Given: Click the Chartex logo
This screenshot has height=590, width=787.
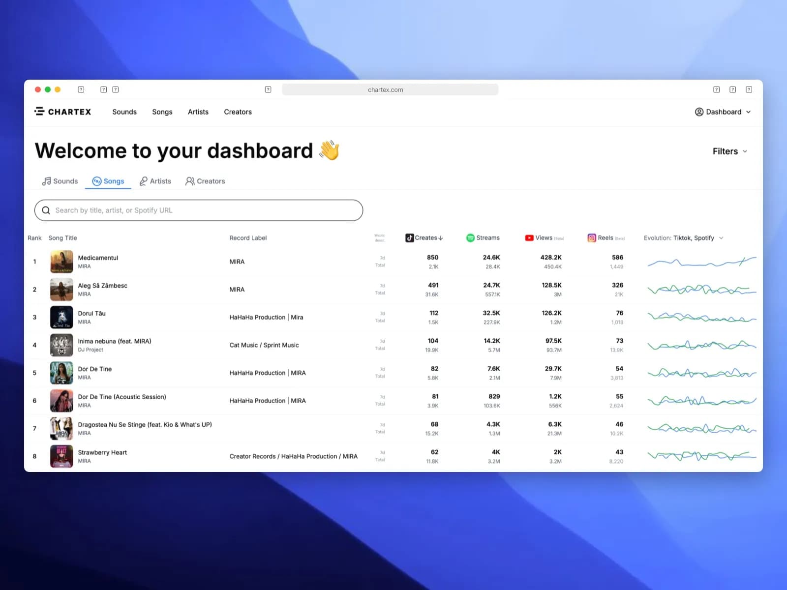Looking at the screenshot, I should click(x=63, y=112).
